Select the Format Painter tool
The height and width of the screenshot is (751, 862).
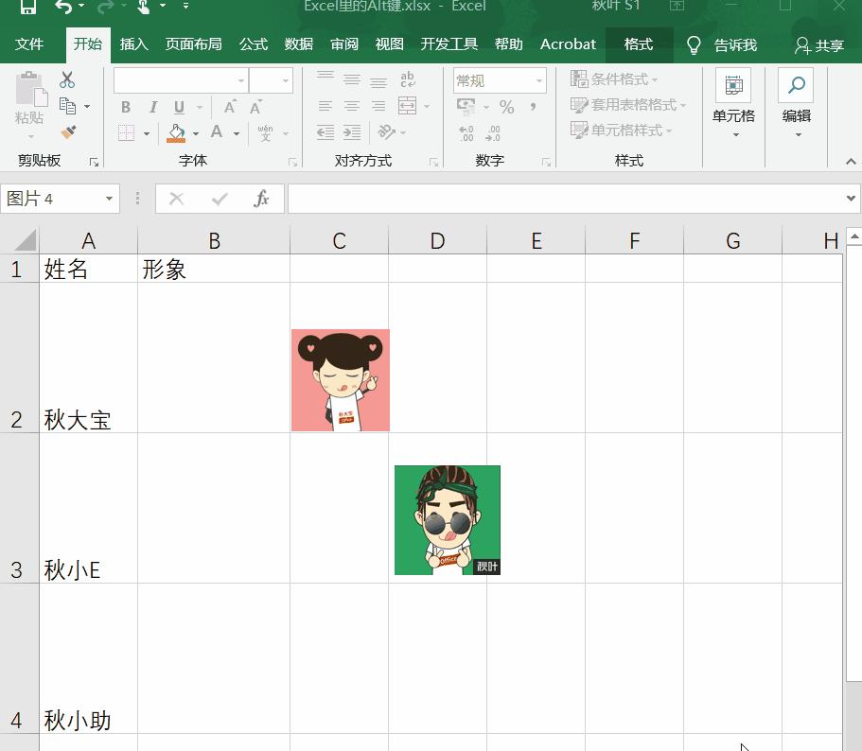click(x=68, y=130)
